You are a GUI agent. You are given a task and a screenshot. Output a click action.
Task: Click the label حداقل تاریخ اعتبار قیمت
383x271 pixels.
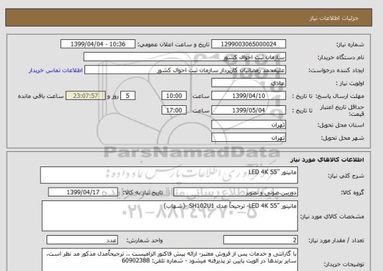click(x=342, y=111)
